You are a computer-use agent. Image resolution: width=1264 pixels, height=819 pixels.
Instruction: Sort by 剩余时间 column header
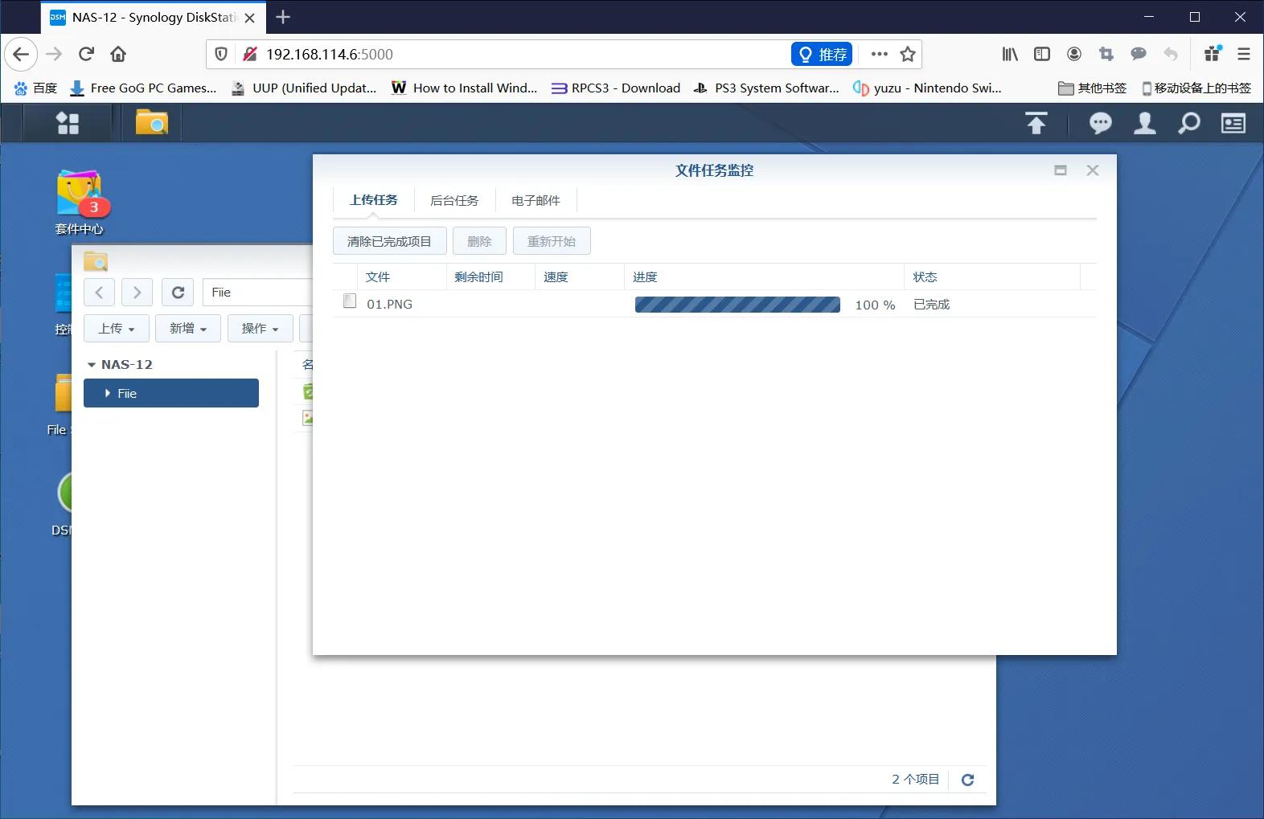point(478,276)
